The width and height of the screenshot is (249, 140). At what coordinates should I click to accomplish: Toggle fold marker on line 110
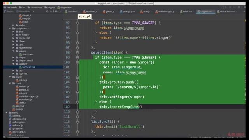(77, 112)
